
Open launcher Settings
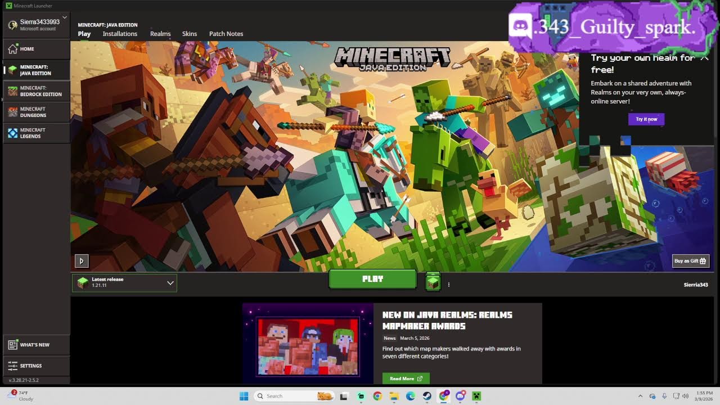click(37, 366)
